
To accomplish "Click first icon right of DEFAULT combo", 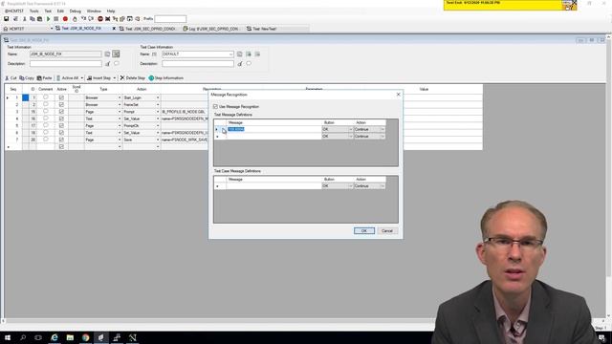I will point(240,54).
